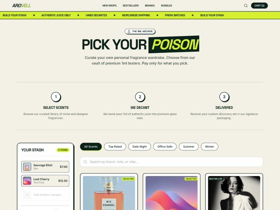Focus the search by brand field

tap(171, 162)
